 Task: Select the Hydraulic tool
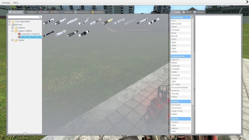181,30
